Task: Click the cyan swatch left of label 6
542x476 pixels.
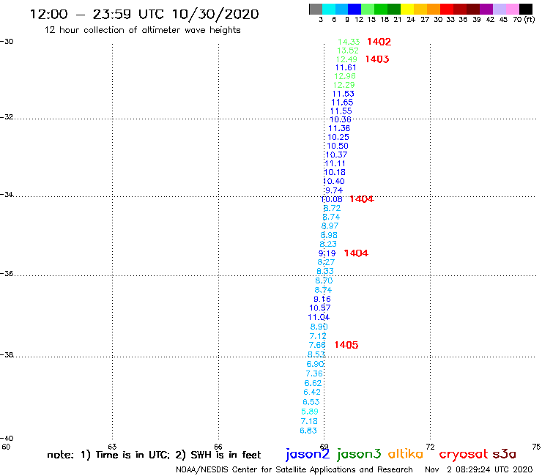Action: (328, 9)
